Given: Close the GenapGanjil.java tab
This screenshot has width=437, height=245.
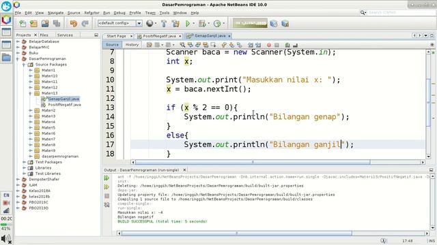Looking at the screenshot, I should tap(229, 36).
